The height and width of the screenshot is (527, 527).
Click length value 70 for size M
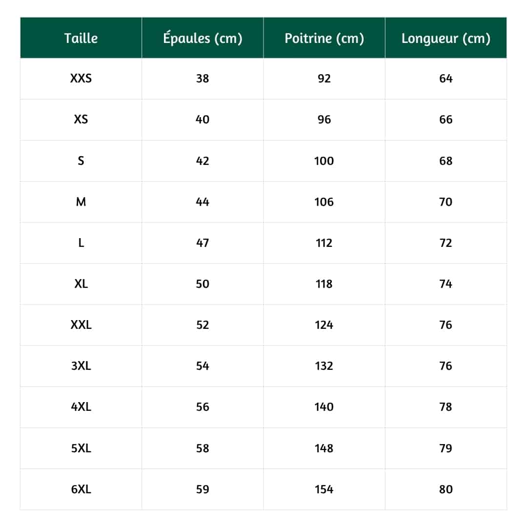446,202
